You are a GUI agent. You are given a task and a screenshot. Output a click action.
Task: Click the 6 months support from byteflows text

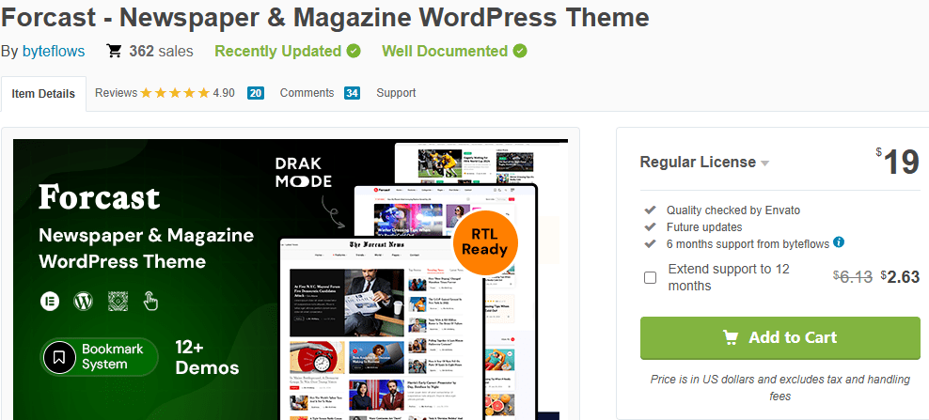748,244
